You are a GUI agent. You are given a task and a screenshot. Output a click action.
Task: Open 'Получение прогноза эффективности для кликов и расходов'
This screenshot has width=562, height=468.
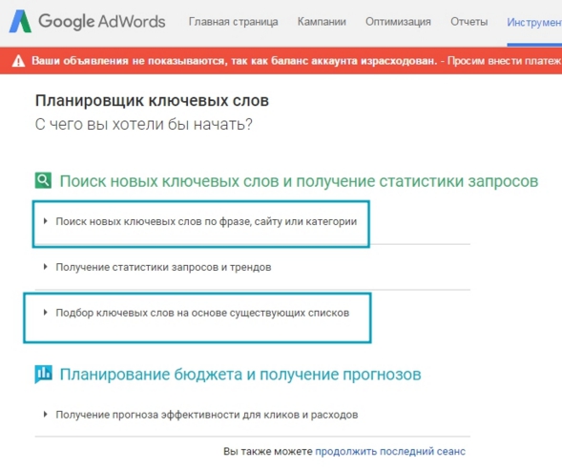coord(206,415)
